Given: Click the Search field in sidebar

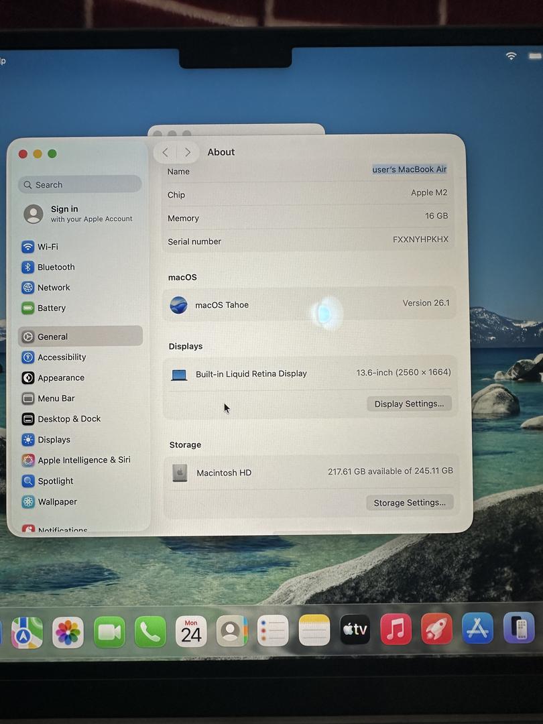Looking at the screenshot, I should click(x=80, y=184).
